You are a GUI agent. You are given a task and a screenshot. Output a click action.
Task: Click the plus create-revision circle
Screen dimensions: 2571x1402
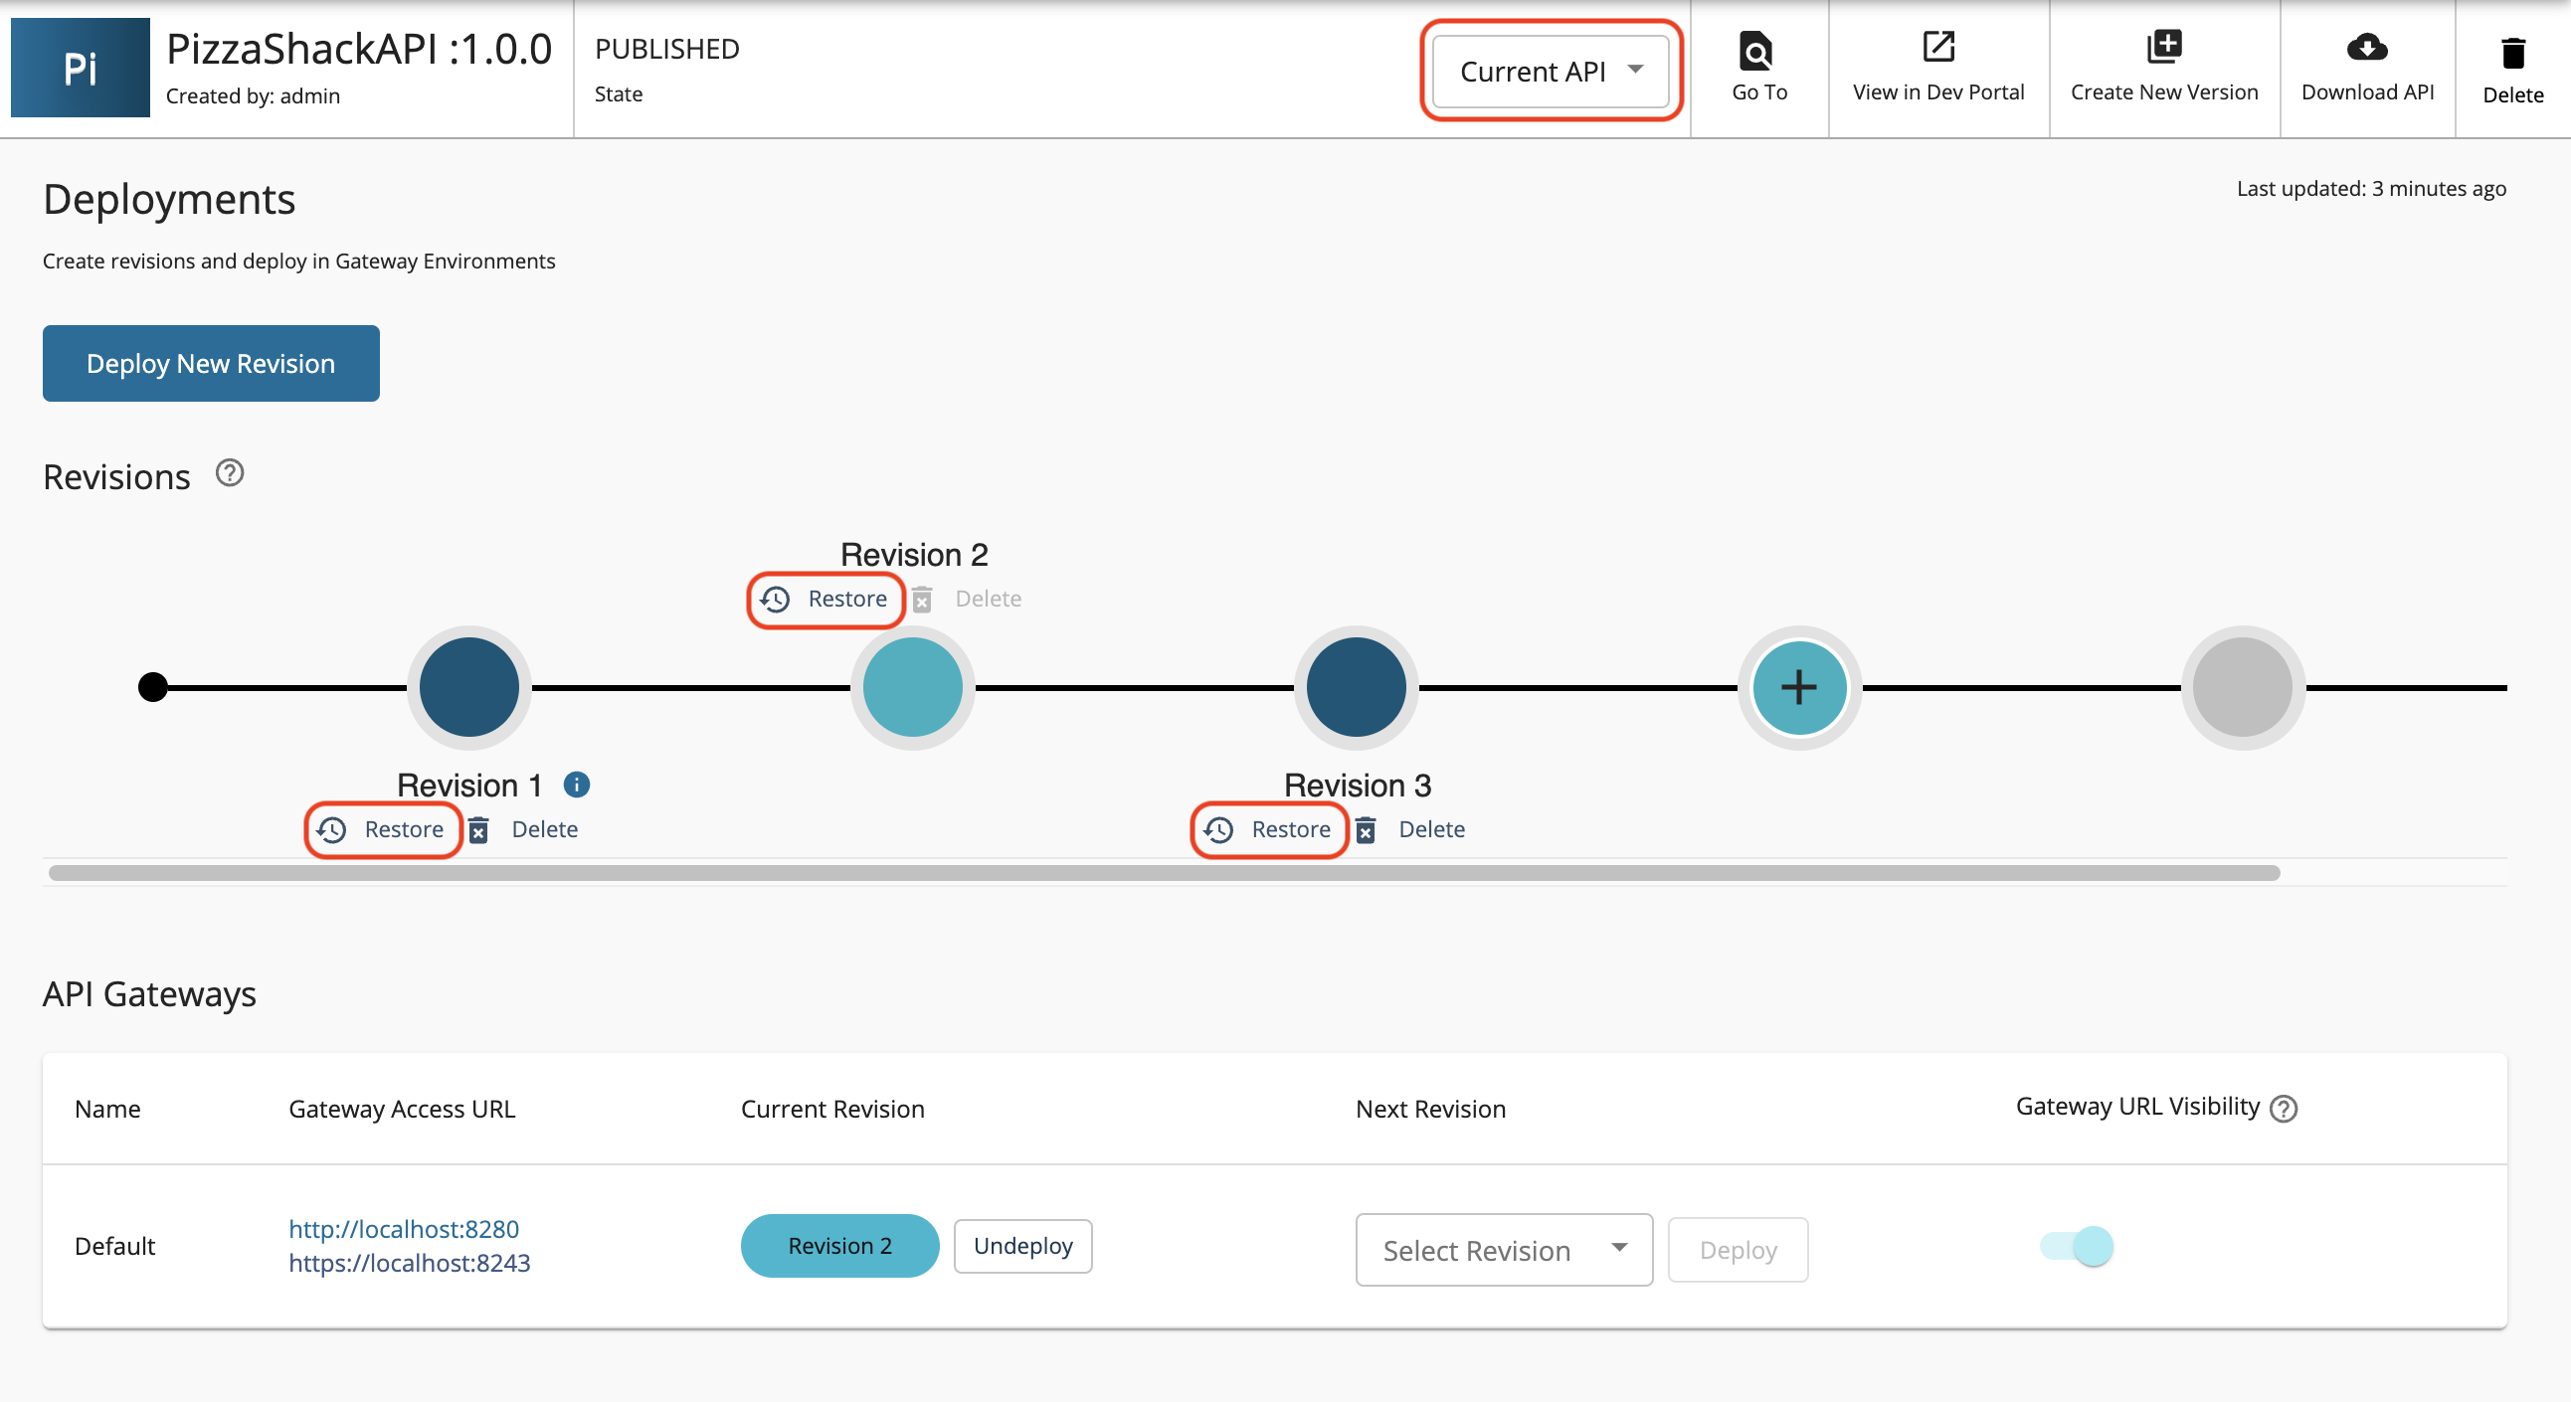[1798, 687]
